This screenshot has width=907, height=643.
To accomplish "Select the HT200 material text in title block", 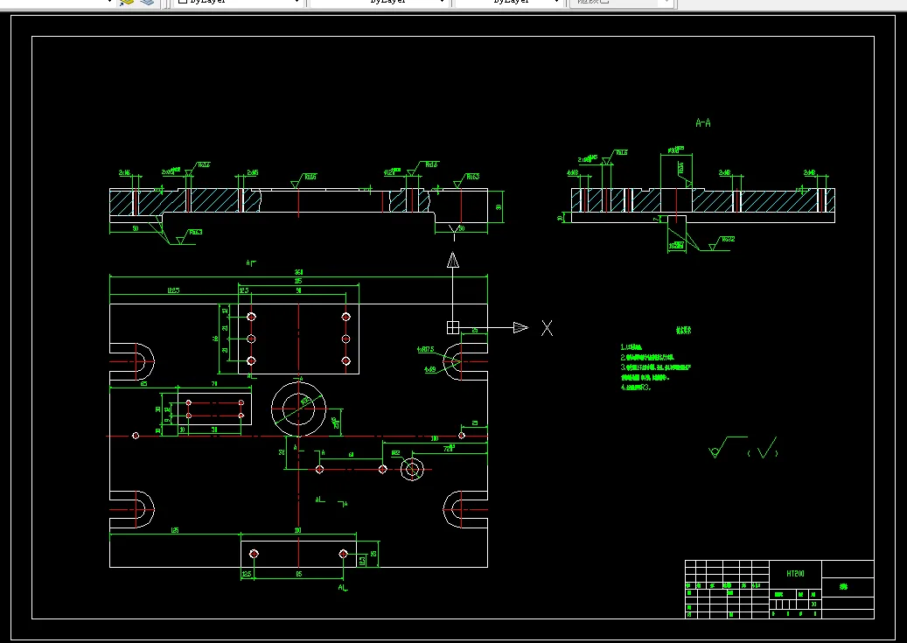I will click(x=795, y=574).
